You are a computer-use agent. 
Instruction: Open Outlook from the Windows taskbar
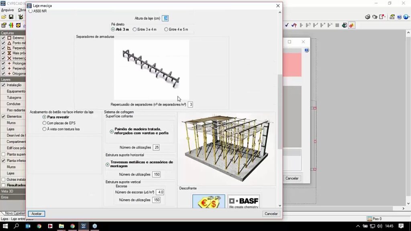(x=28, y=226)
